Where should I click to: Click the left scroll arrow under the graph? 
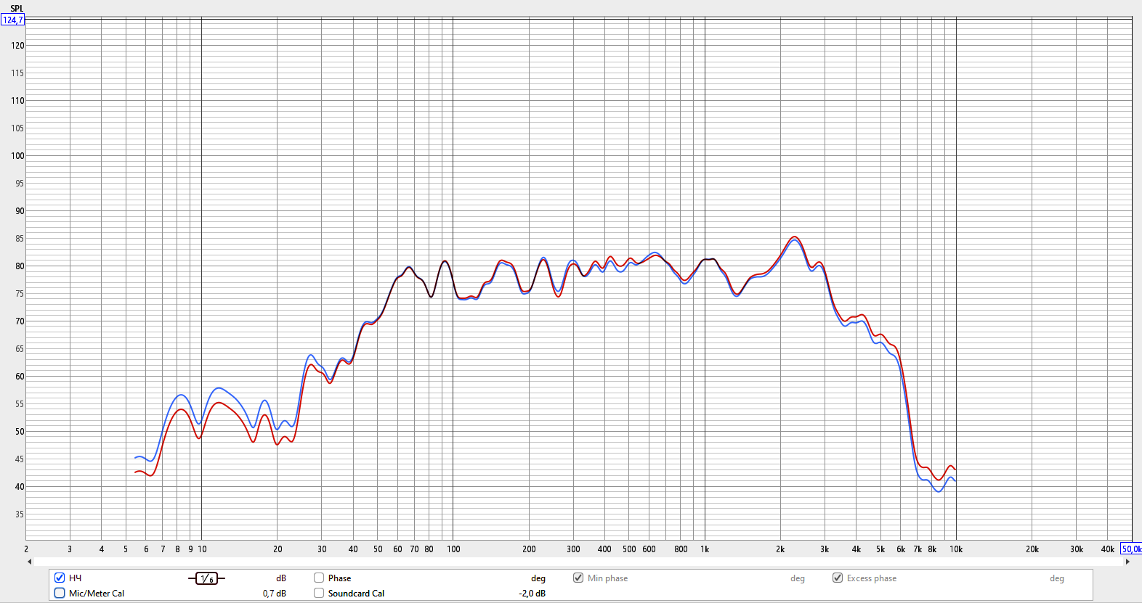[30, 562]
